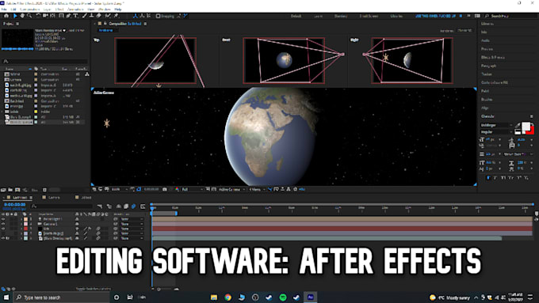Open the Help menu
Screen dimensions: 539x303
point(118,9)
